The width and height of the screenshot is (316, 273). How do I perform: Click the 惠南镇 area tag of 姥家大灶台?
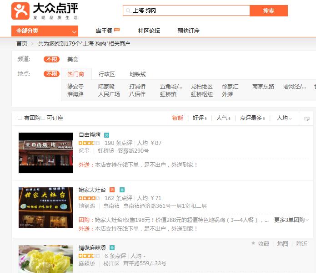tap(111, 206)
